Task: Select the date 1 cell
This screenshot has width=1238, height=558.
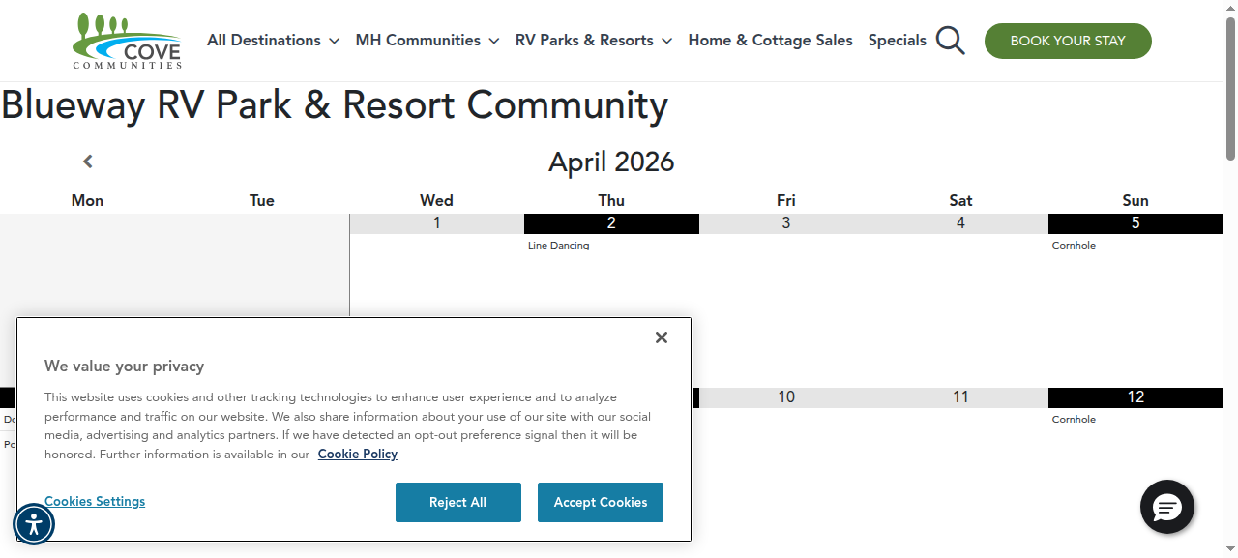Action: (437, 223)
